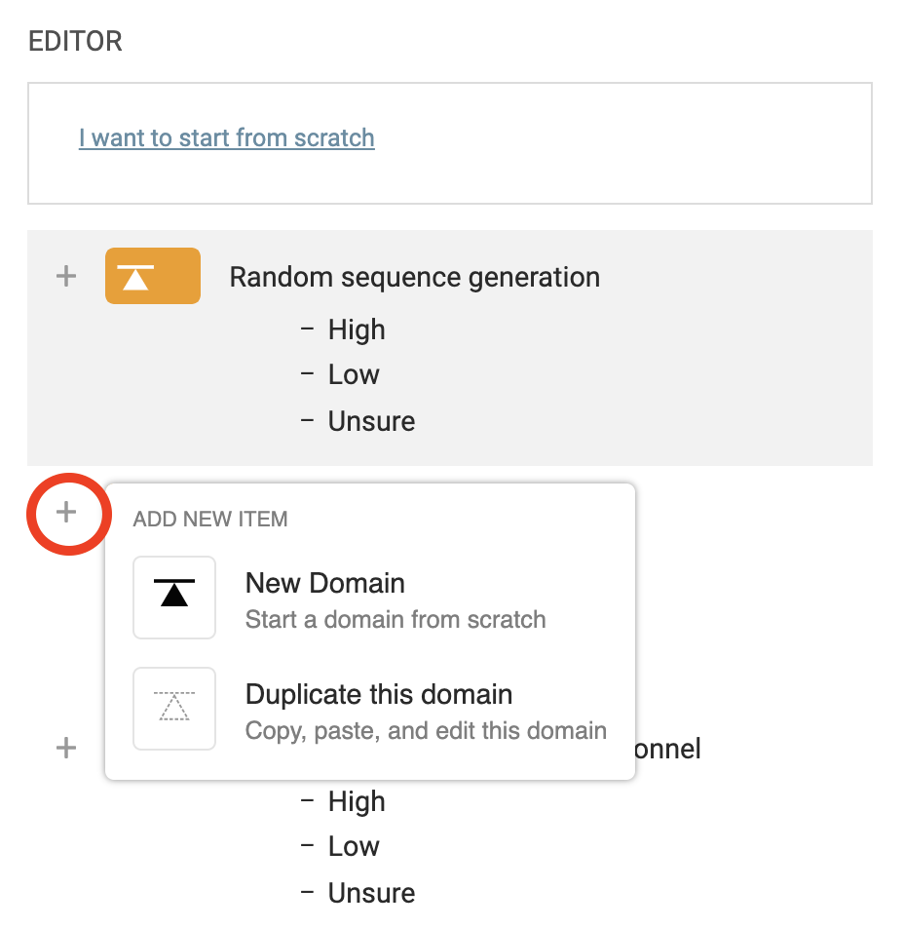904x928 pixels.
Task: Click the "Start a domain from scratch" description
Action: [395, 620]
